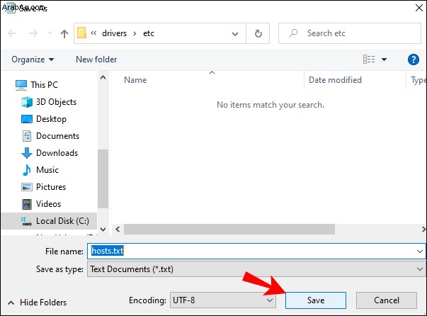Refresh the etc folder view
Image resolution: width=427 pixels, height=316 pixels.
[258, 33]
